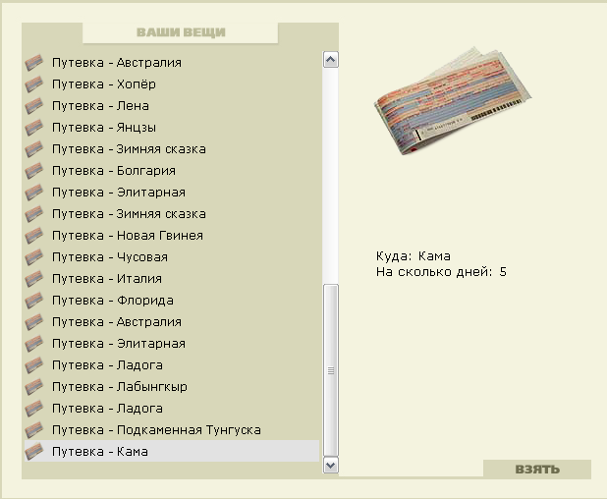Click the scrollbar up arrow
Image resolution: width=607 pixels, height=499 pixels.
point(331,60)
